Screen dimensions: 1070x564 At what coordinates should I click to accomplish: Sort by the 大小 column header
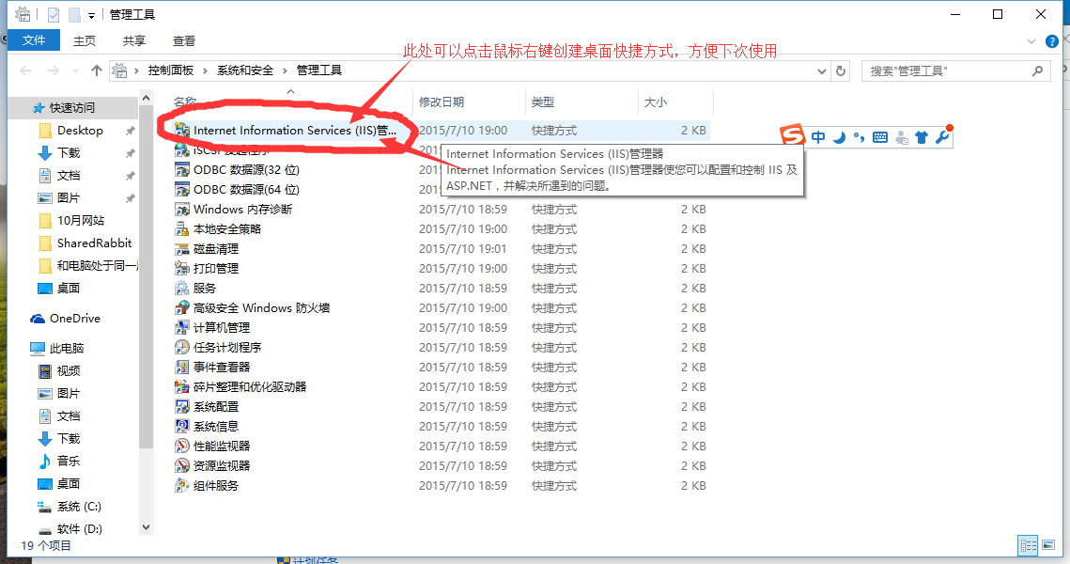point(676,102)
